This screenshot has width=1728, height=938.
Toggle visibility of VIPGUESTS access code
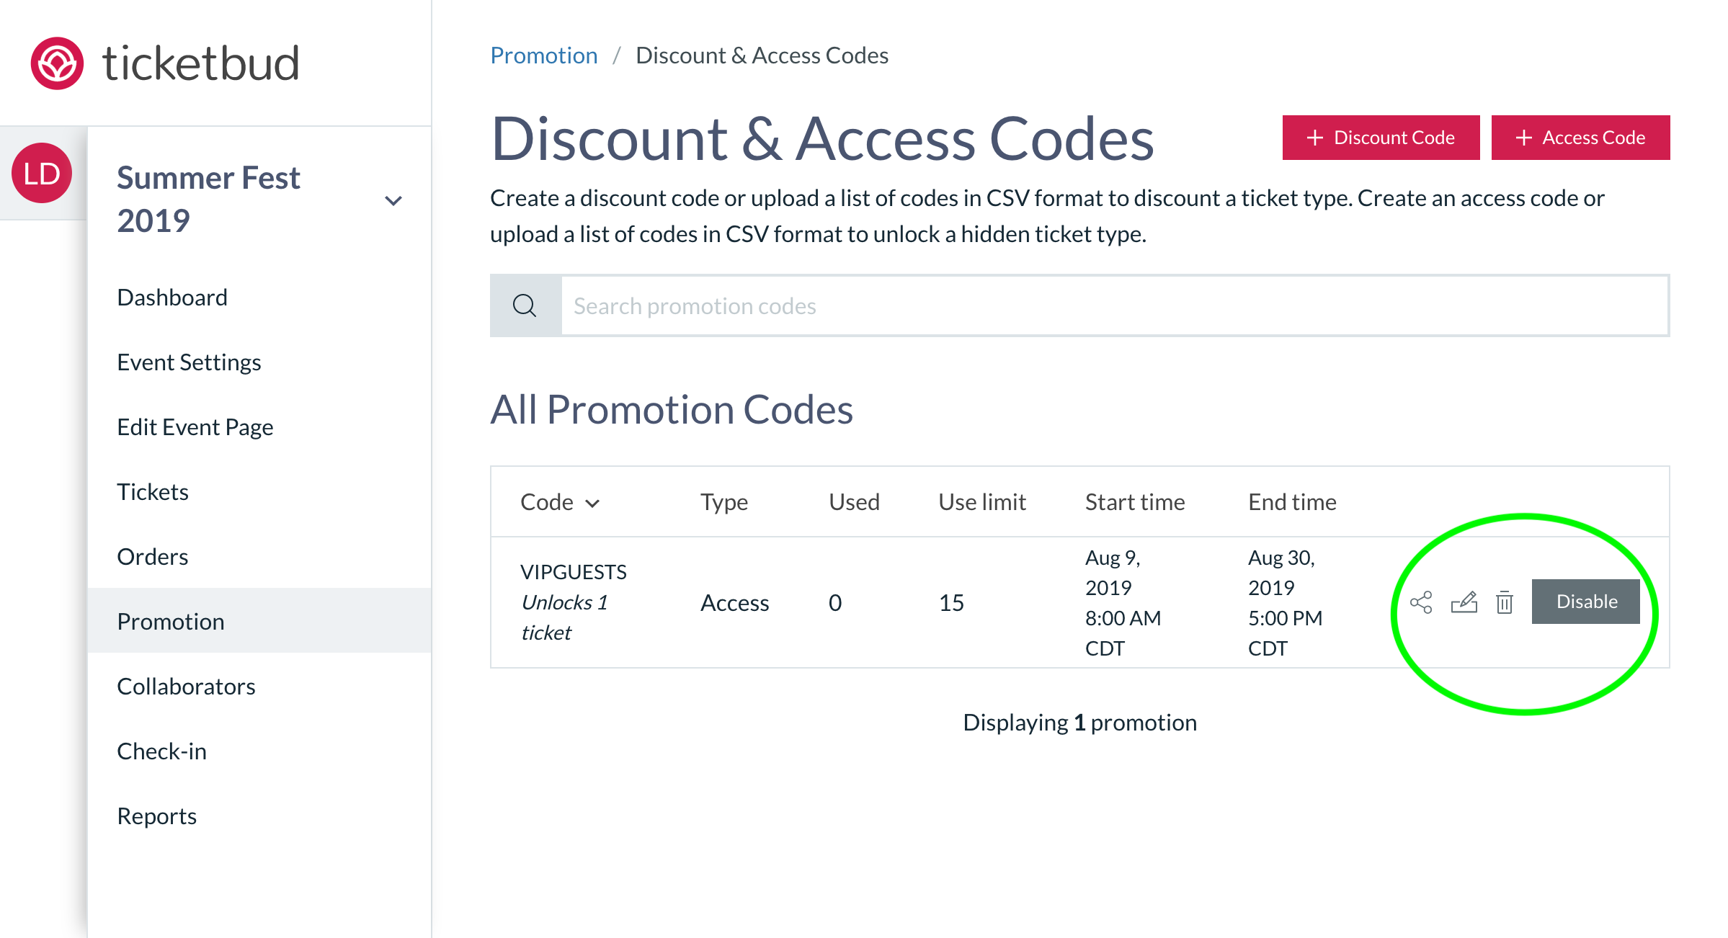(1587, 599)
